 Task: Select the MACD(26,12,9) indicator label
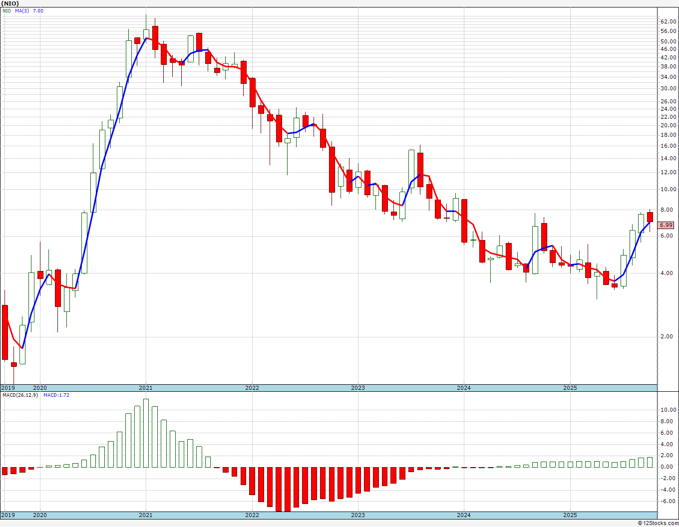click(20, 395)
